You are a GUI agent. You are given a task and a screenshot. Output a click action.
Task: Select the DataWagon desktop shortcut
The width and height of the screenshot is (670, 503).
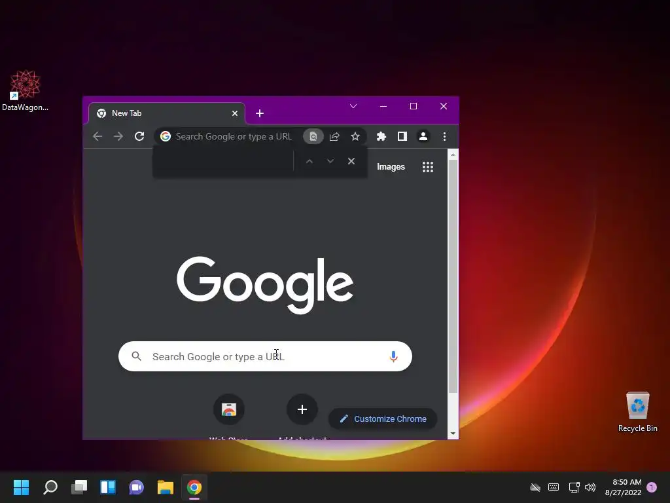(26, 90)
